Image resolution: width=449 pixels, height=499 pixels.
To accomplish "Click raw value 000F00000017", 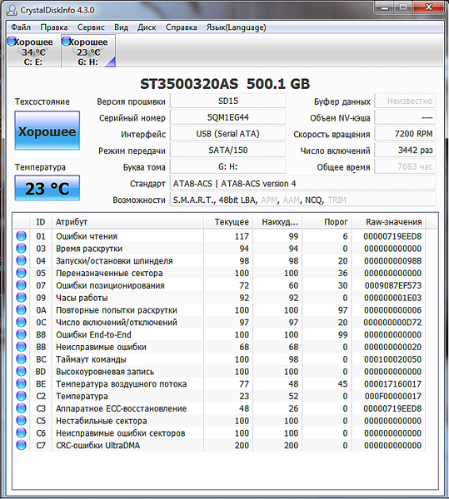I will (393, 396).
